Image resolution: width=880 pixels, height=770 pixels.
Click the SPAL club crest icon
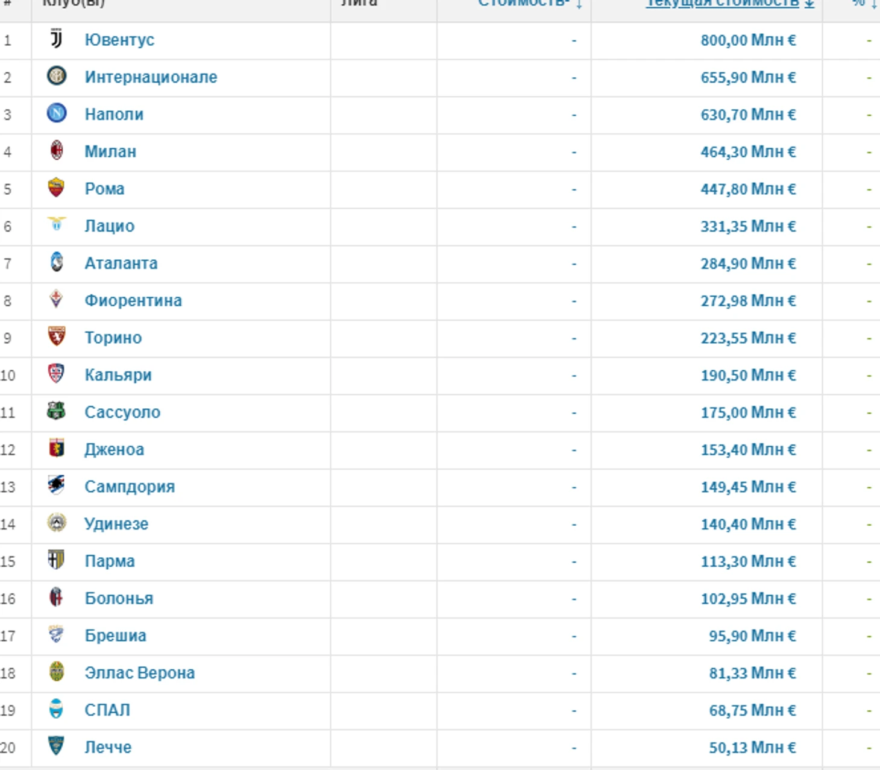tap(56, 709)
